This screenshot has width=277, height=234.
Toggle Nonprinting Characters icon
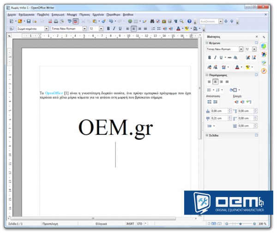coord(175,21)
